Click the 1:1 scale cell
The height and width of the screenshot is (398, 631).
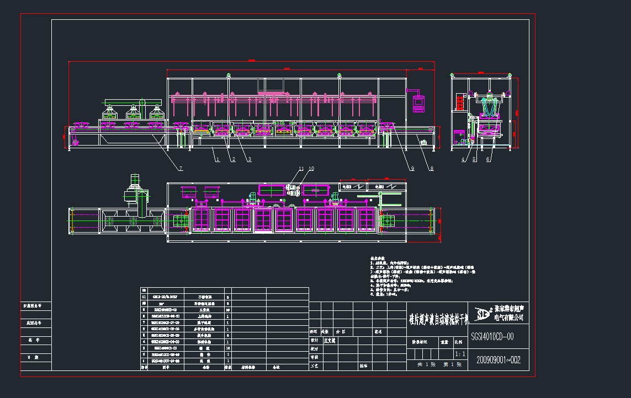459,353
